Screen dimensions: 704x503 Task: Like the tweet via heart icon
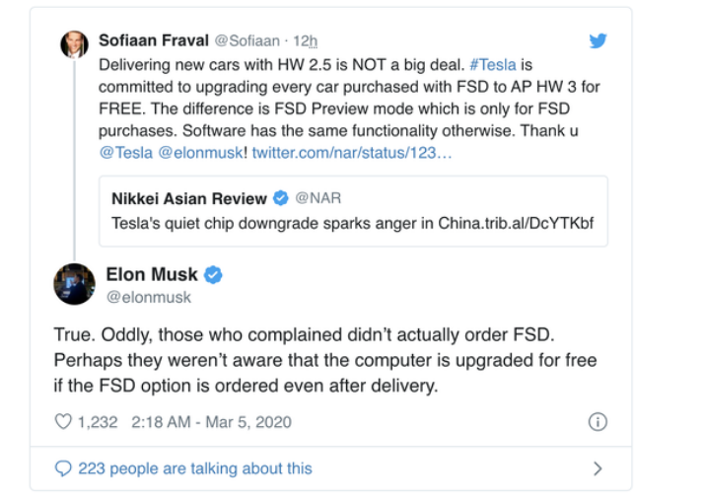(x=63, y=422)
